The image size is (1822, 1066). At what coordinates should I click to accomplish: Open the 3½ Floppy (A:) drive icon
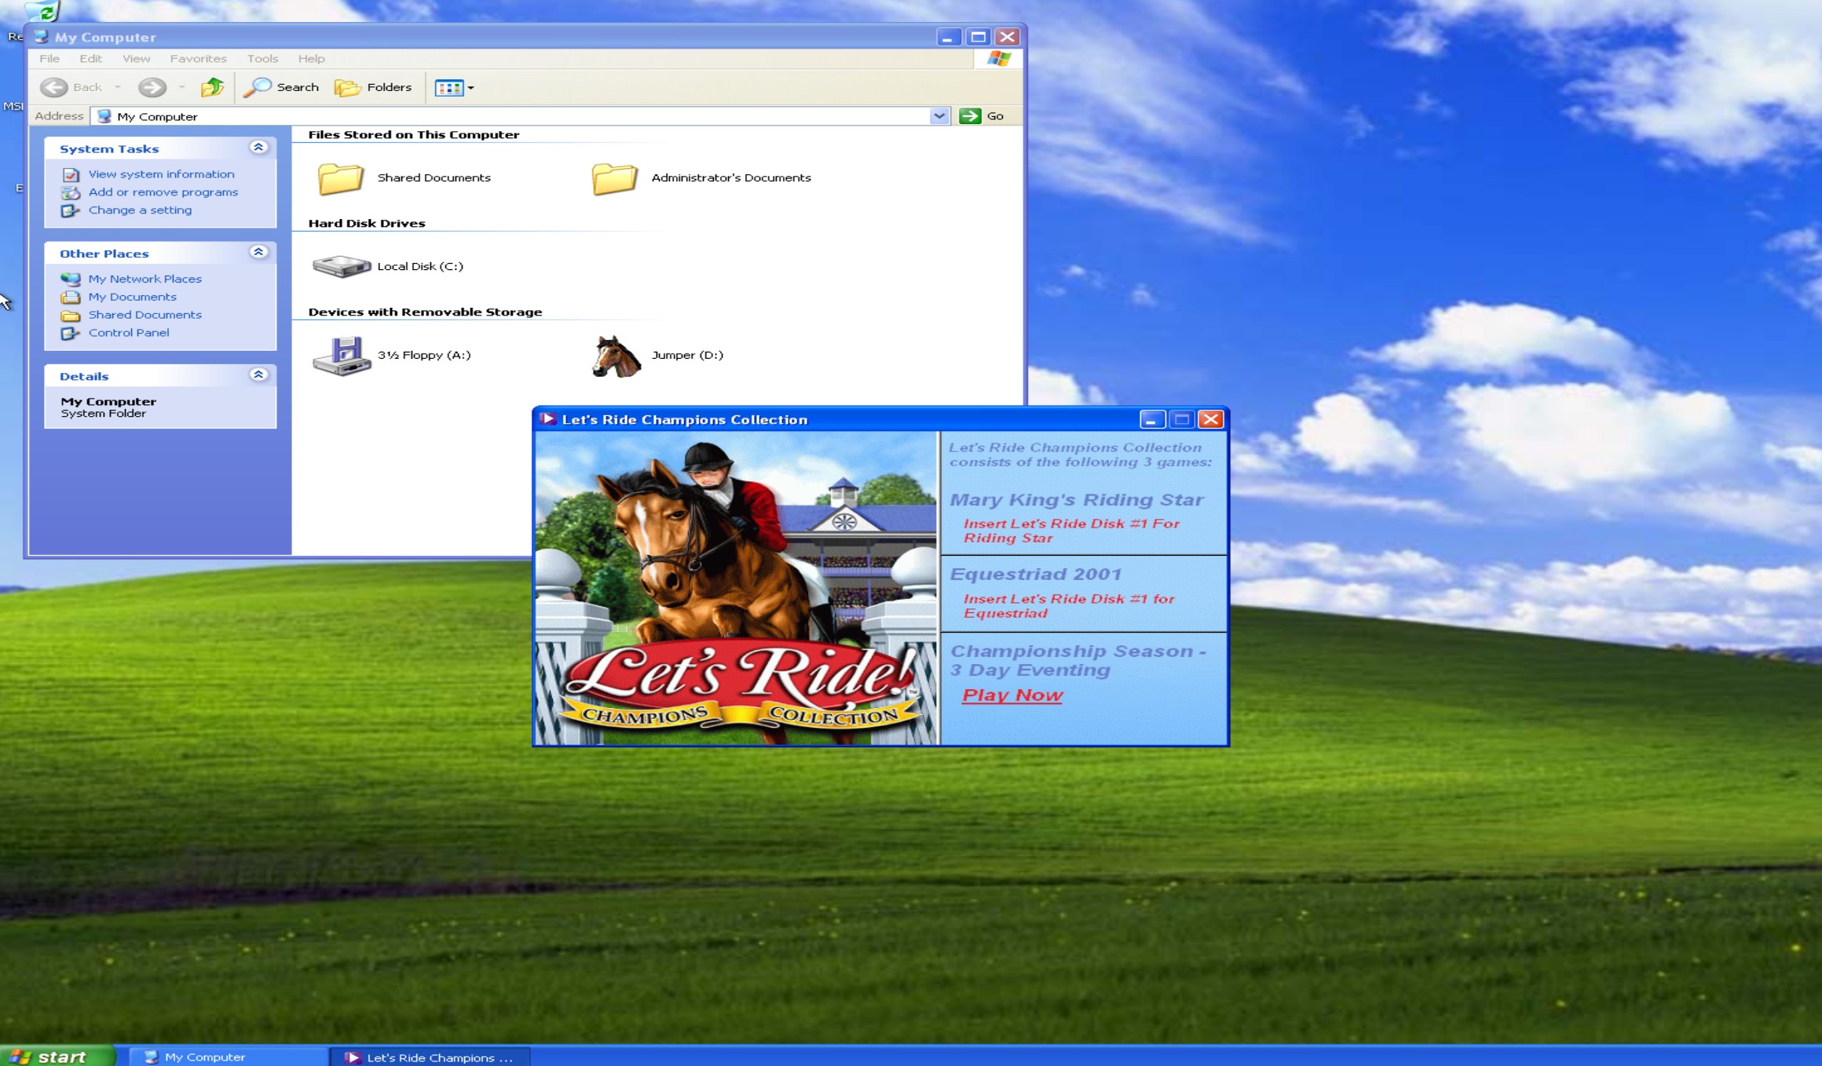[342, 356]
